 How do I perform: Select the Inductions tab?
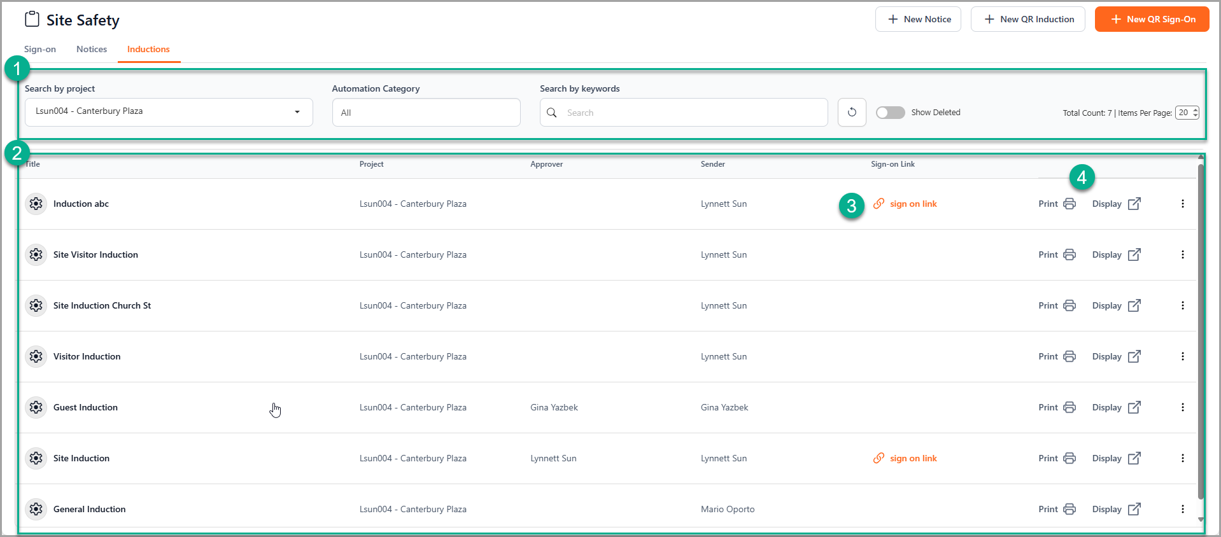pos(148,49)
